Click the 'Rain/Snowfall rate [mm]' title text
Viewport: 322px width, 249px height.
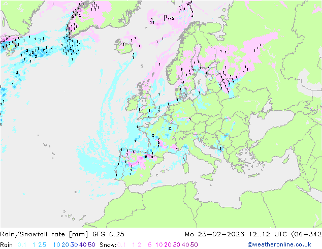(x=44, y=234)
